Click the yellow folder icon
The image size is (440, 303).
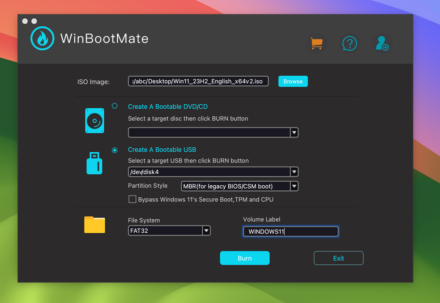coord(94,225)
